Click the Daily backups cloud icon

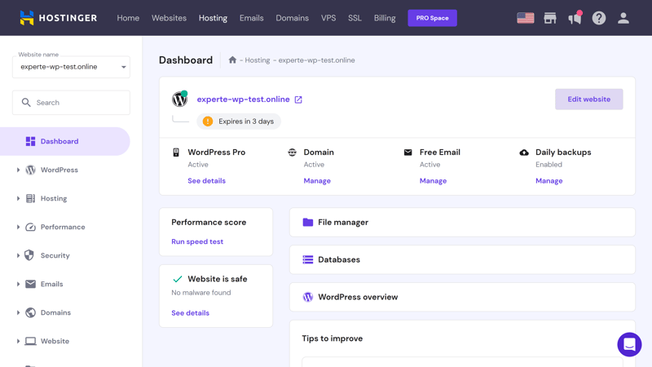tap(524, 153)
